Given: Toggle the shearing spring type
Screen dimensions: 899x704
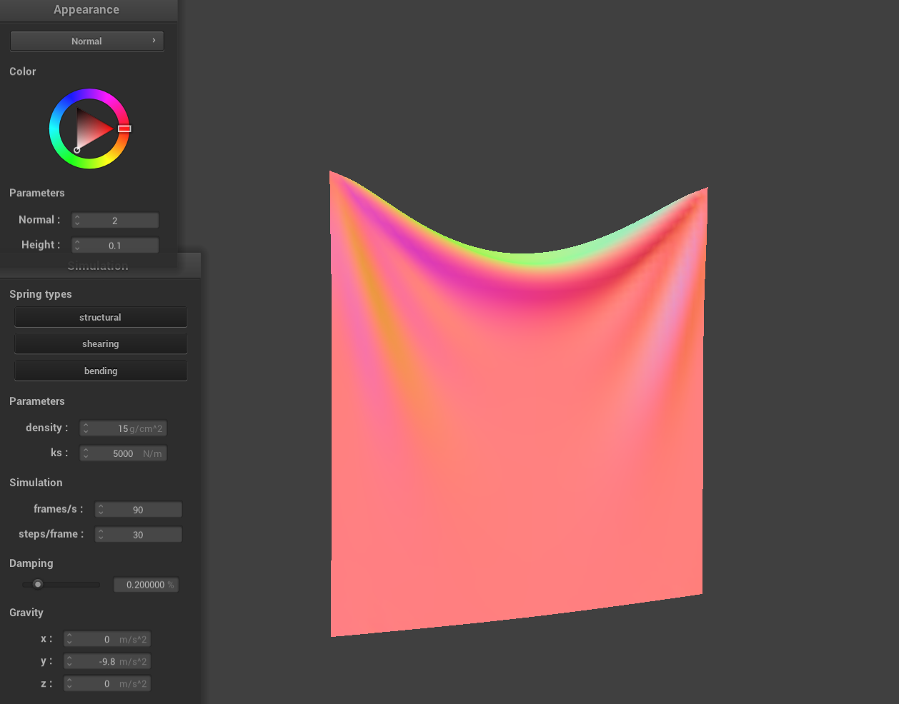Looking at the screenshot, I should (100, 344).
